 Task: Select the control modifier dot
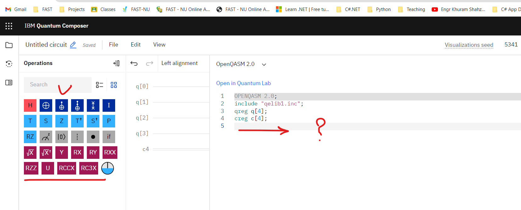click(x=93, y=137)
